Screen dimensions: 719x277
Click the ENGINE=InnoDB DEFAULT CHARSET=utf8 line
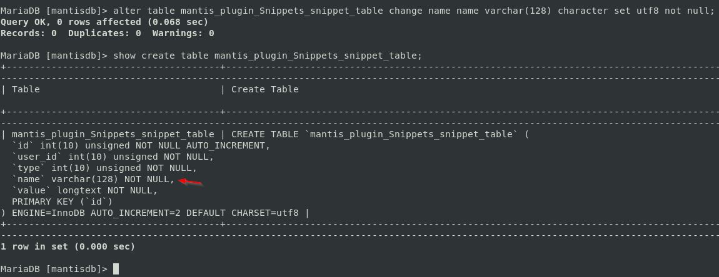(154, 213)
